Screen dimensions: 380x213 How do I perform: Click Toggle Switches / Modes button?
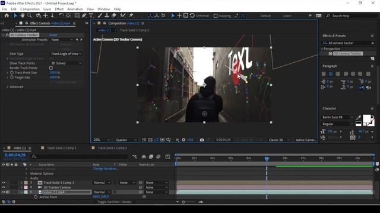[115, 202]
